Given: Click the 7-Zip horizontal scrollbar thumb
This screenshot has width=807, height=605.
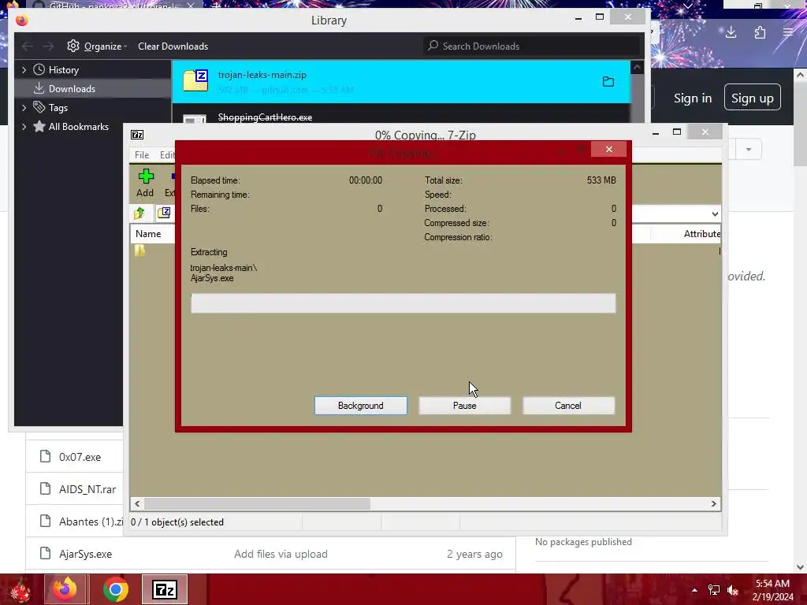Looking at the screenshot, I should [x=258, y=503].
